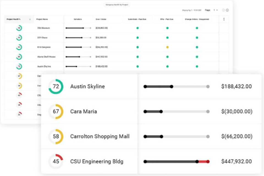Toggle the RFIs status dot for Austin Skyline
This screenshot has height=176, width=264.
point(167,66)
